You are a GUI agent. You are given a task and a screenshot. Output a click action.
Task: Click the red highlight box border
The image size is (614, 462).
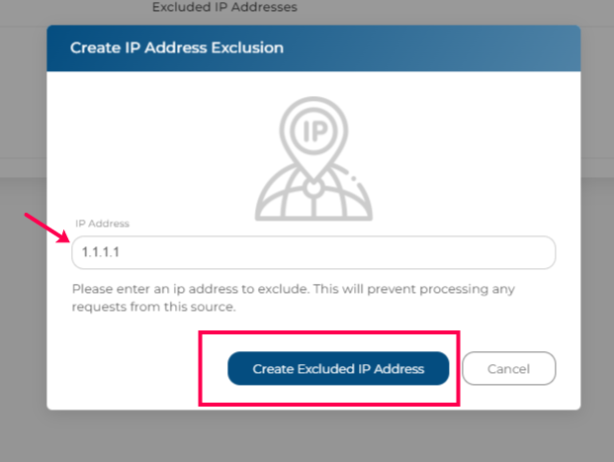coord(329,332)
